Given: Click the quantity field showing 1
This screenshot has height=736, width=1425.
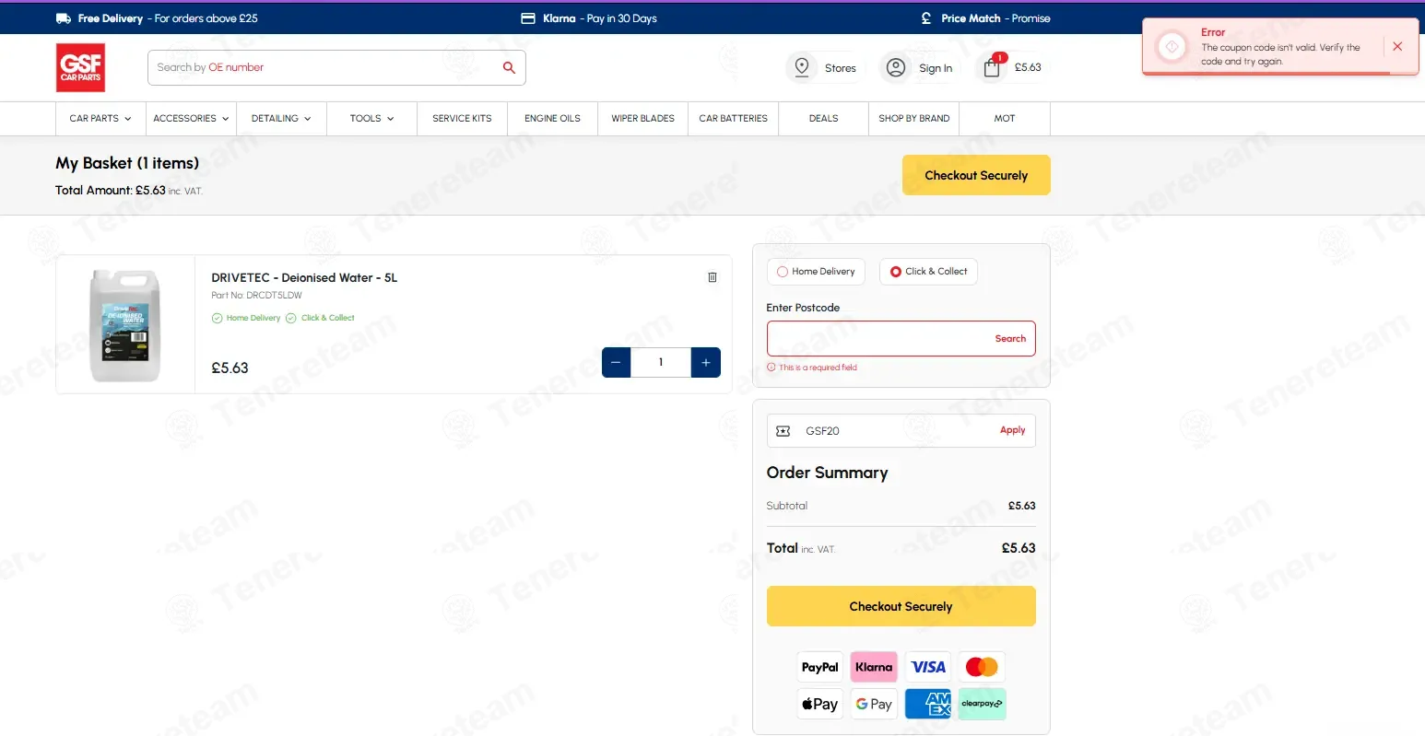Looking at the screenshot, I should click(661, 362).
